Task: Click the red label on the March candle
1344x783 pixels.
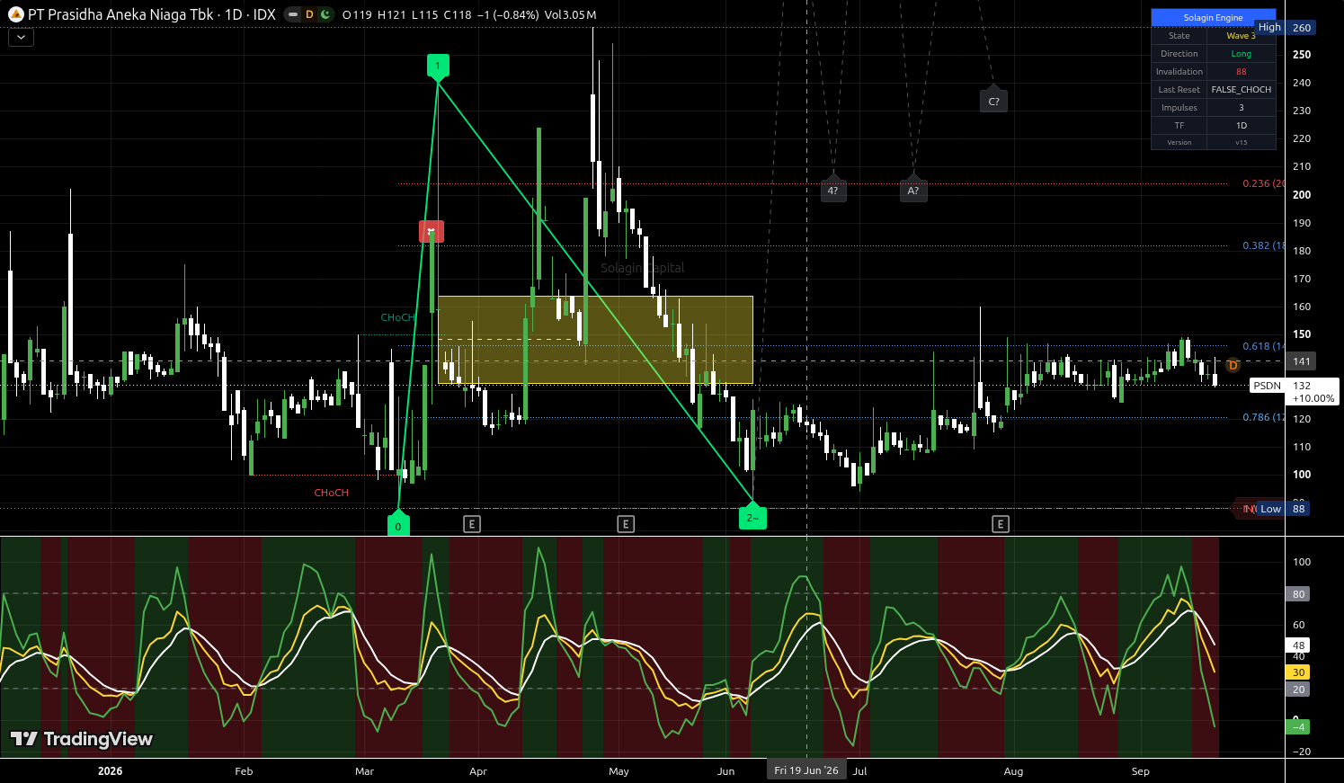Action: click(x=432, y=231)
